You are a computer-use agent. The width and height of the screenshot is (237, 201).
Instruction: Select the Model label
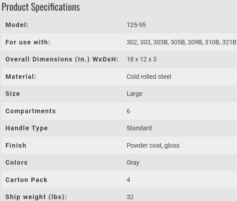[x=17, y=25]
